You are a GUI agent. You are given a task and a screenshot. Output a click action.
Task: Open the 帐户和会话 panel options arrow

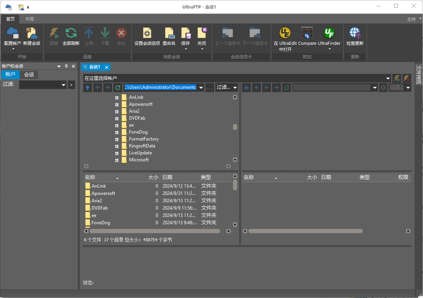point(59,66)
